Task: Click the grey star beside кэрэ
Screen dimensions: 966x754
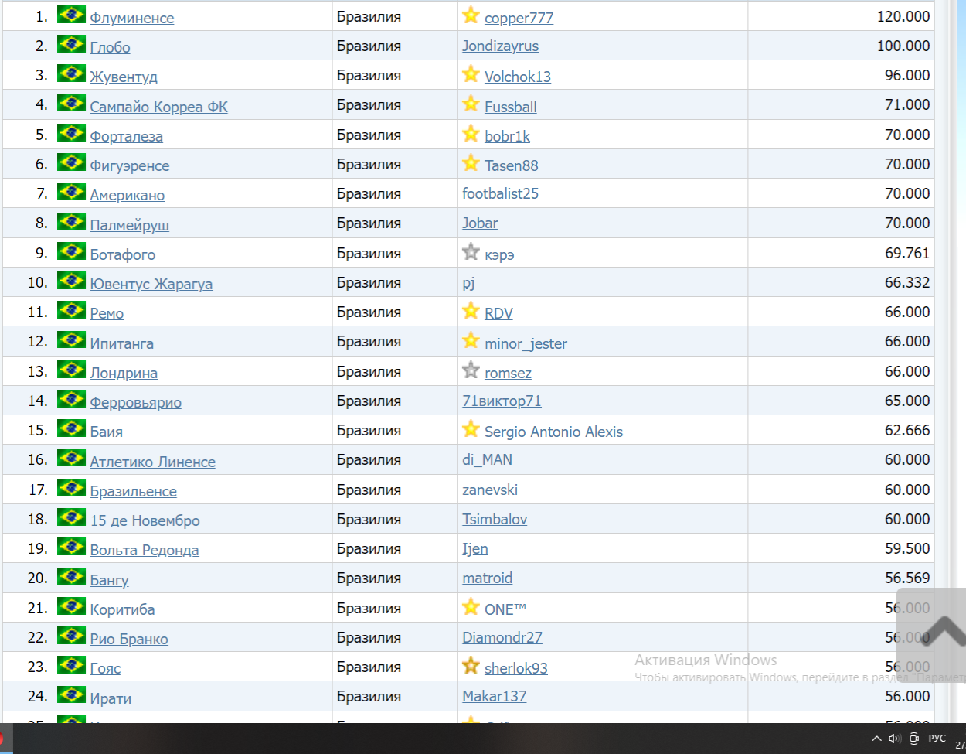Action: [471, 251]
